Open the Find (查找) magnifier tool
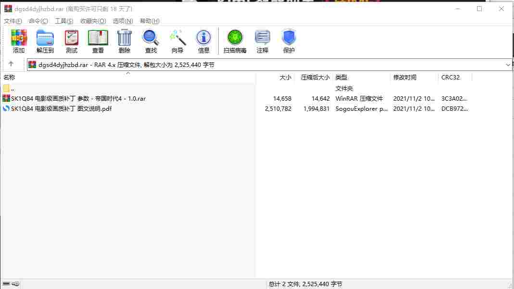The height and width of the screenshot is (289, 514). 151,41
